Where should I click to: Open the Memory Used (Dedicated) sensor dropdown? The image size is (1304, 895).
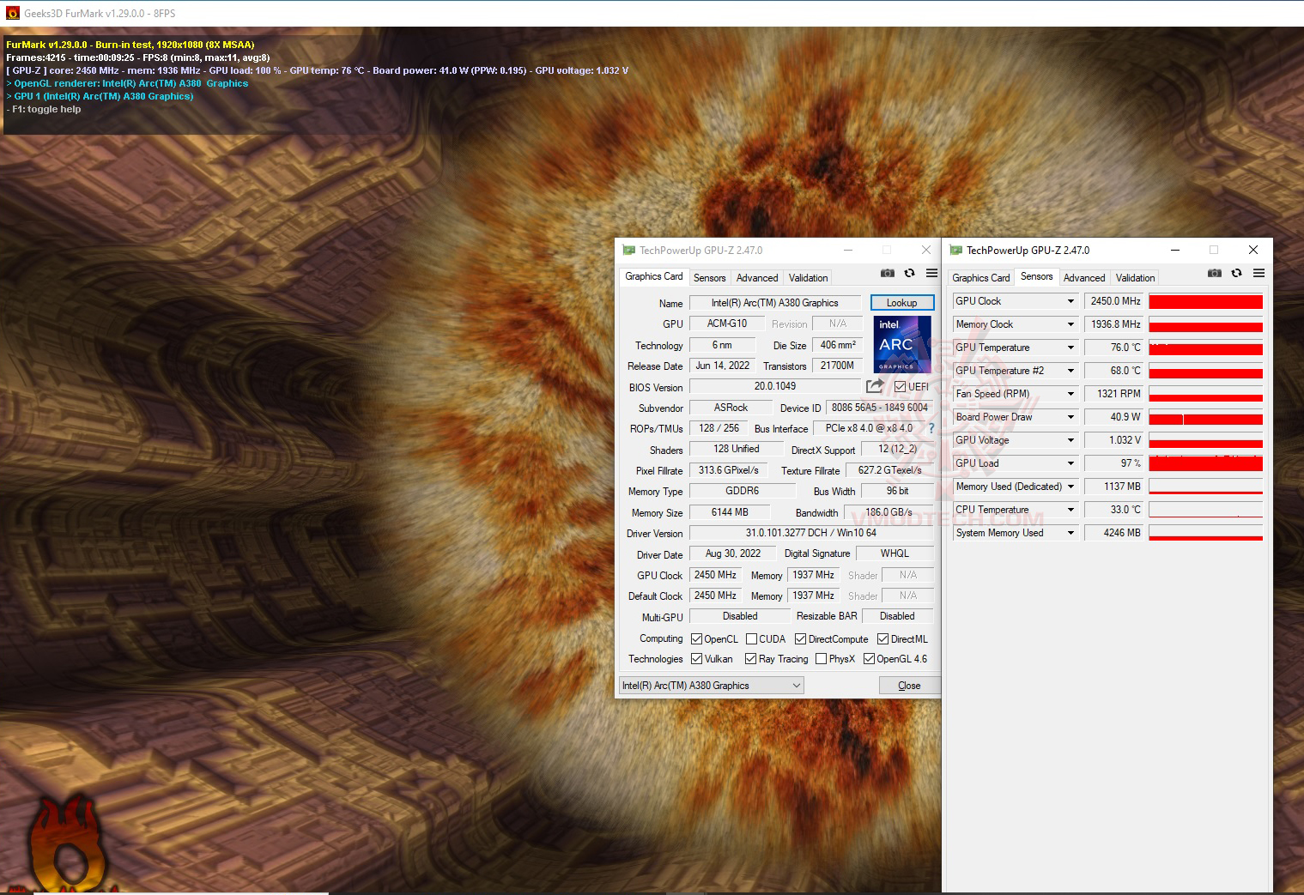coord(1070,487)
